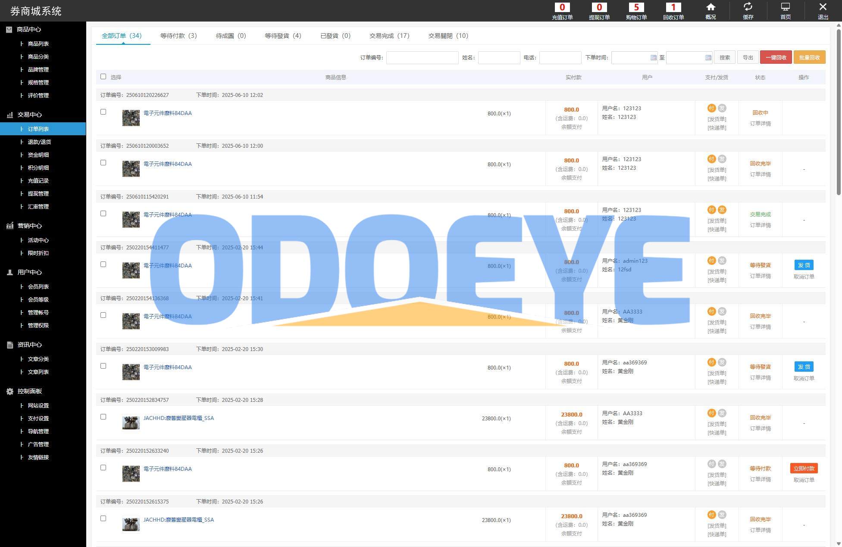Focus the 订单编号 search input field
The image size is (842, 547).
pyautogui.click(x=422, y=57)
